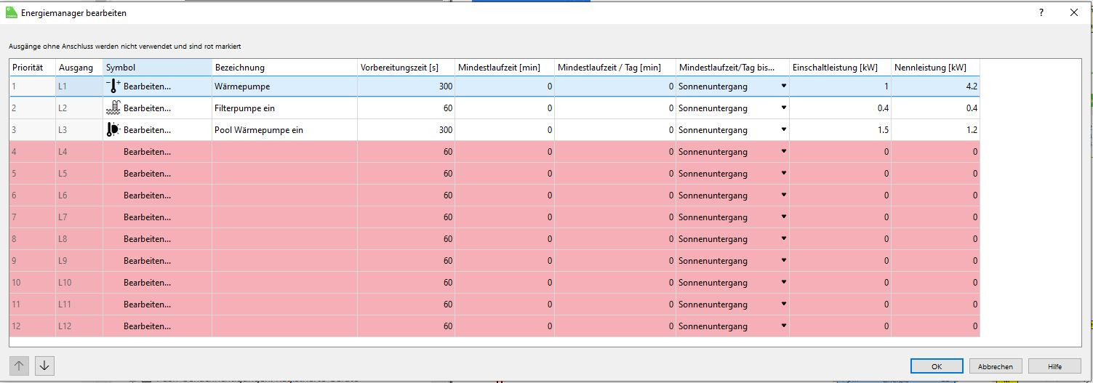Click Nennleistung value 0 in row L6
Screen dimensions: 1093x383
(936, 195)
